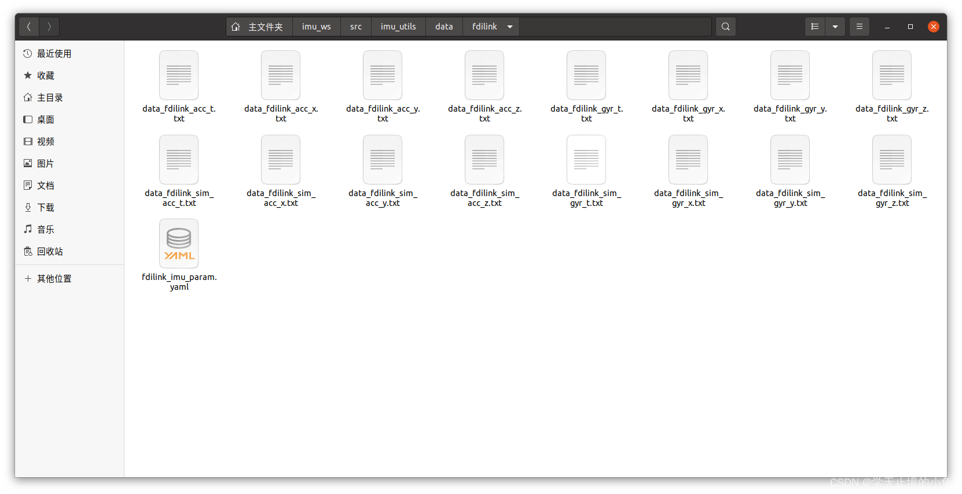Select data_fdilink_gyr_z.txt file icon
962x494 pixels.
coord(892,75)
